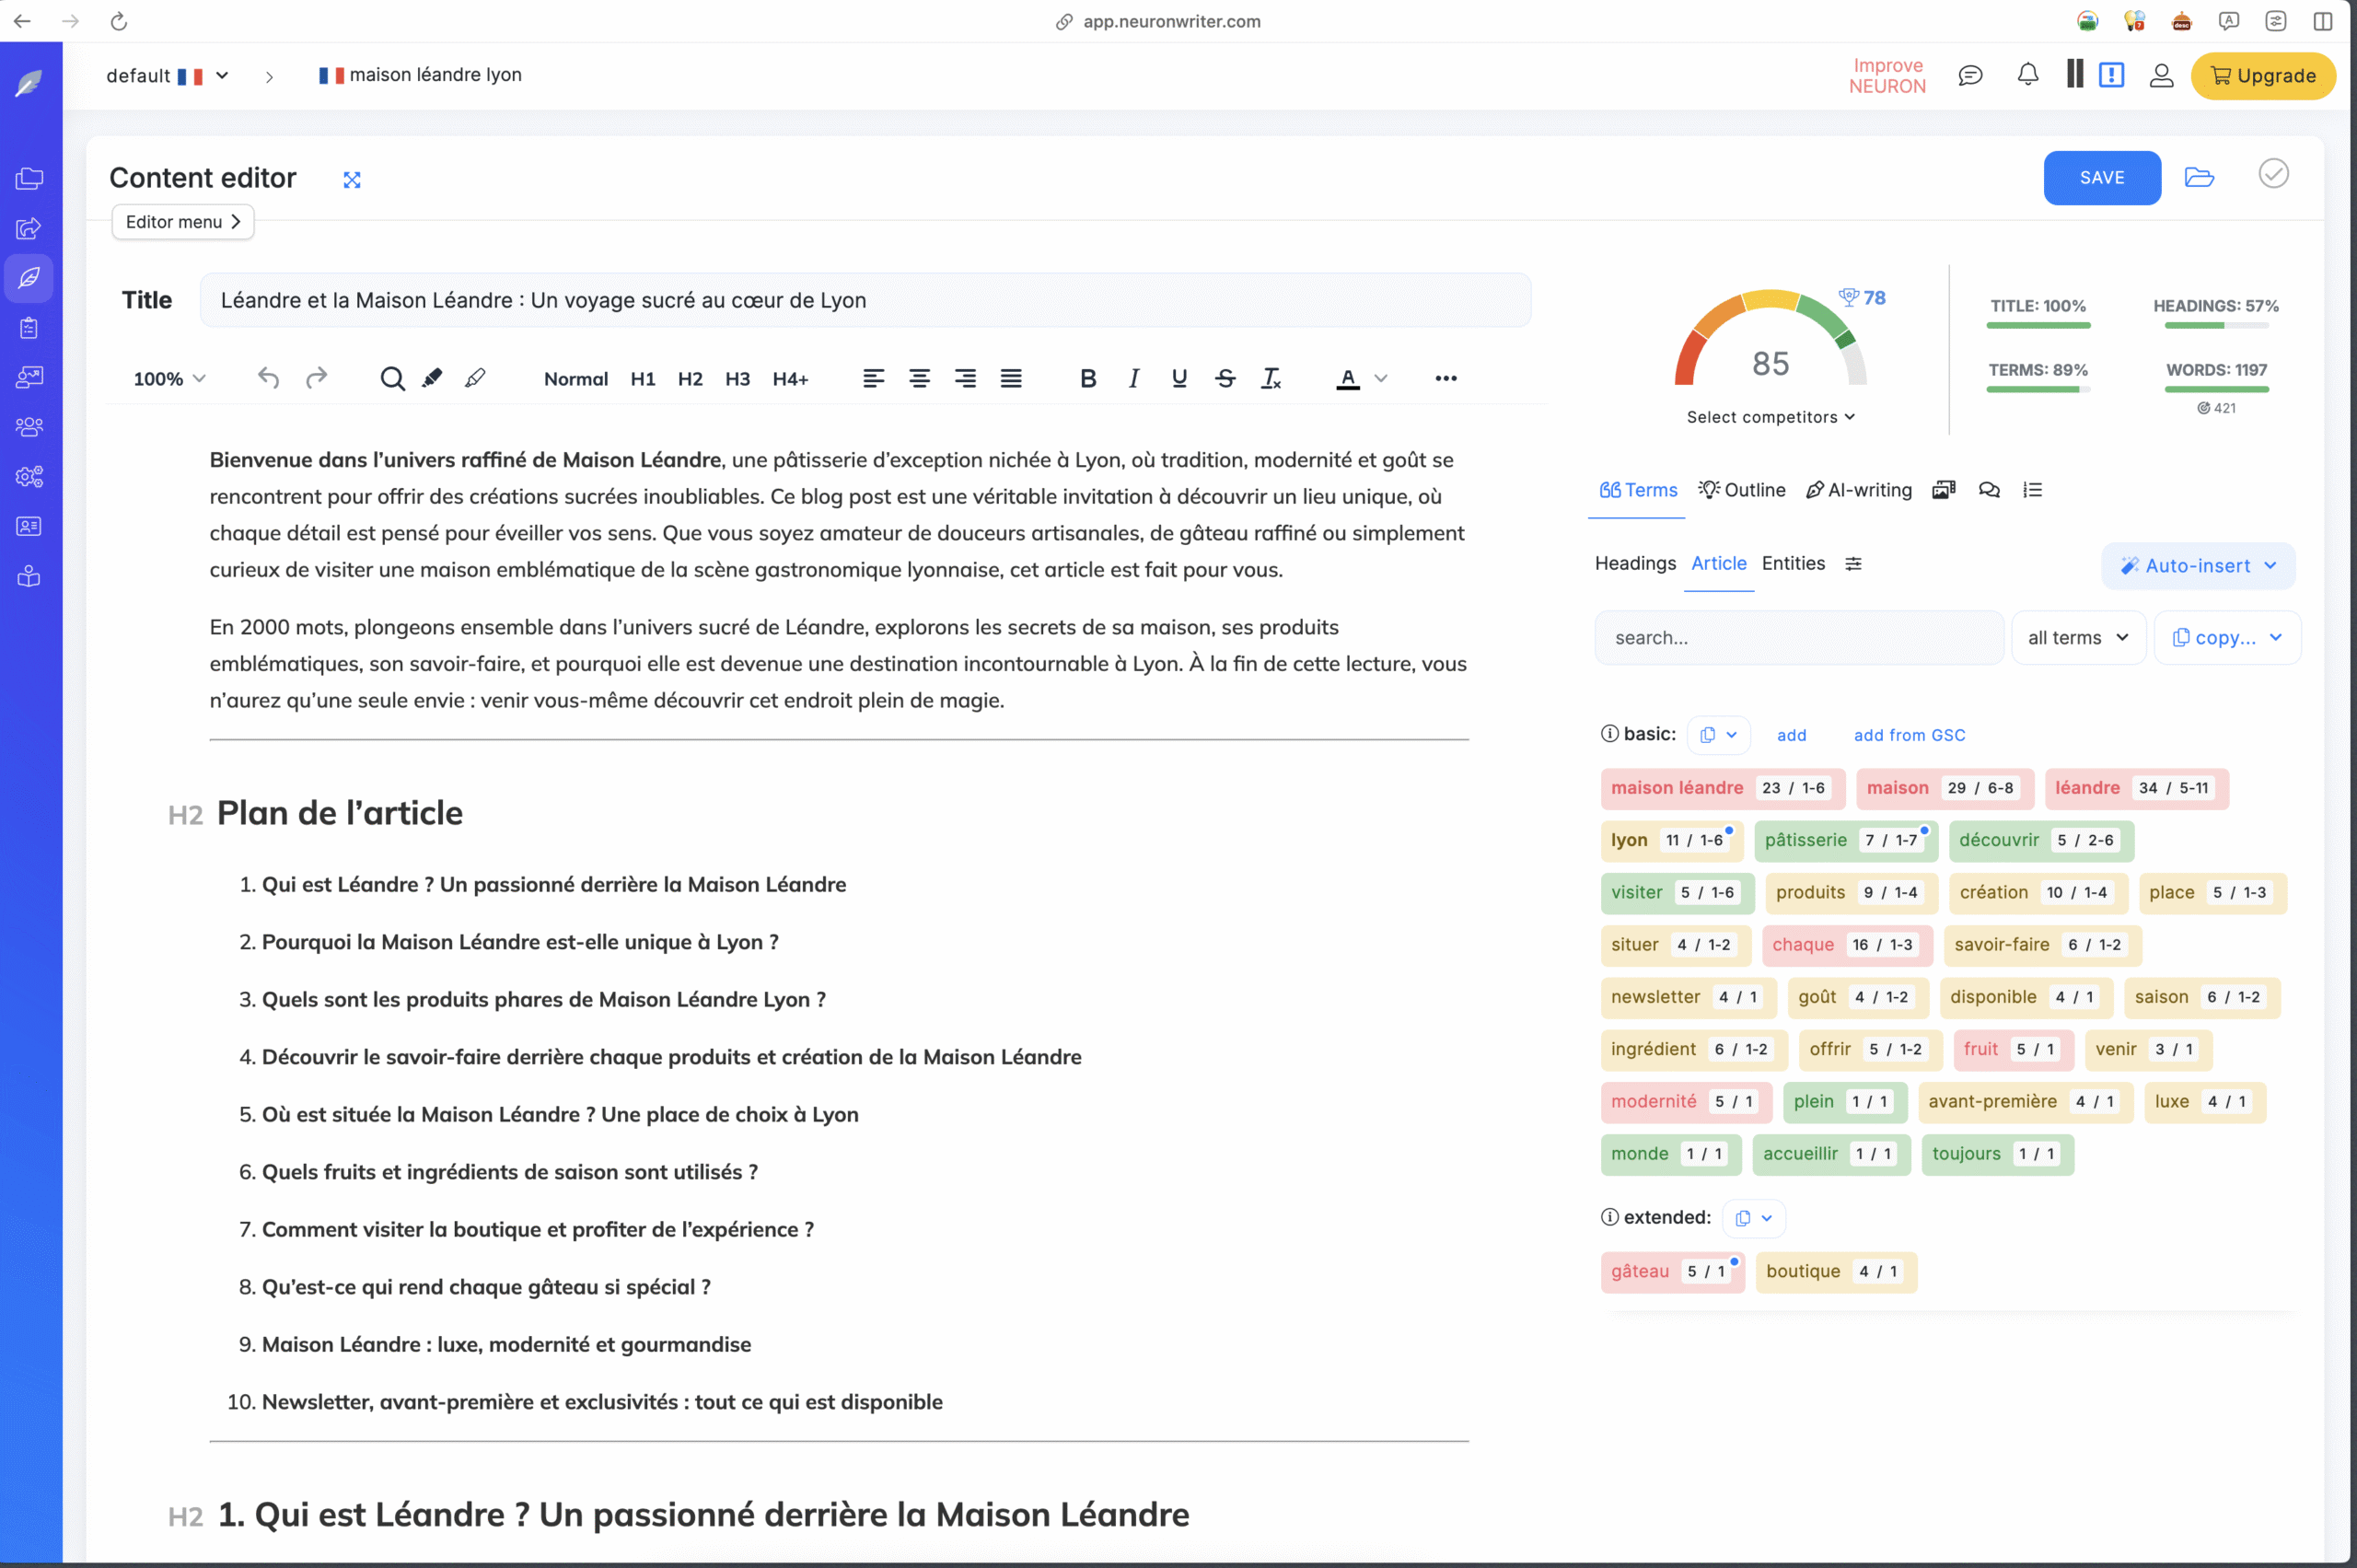Image resolution: width=2357 pixels, height=1568 pixels.
Task: Open the numbered list icon in panel tabs
Action: coord(2033,490)
